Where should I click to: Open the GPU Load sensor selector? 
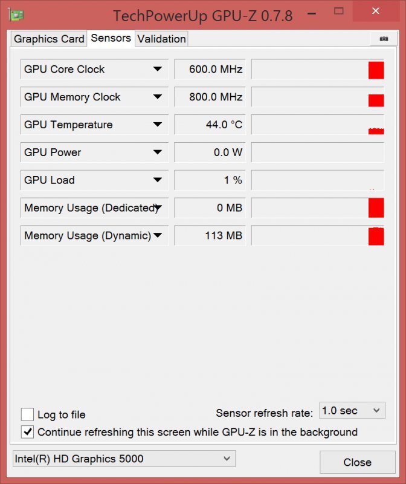tap(158, 180)
